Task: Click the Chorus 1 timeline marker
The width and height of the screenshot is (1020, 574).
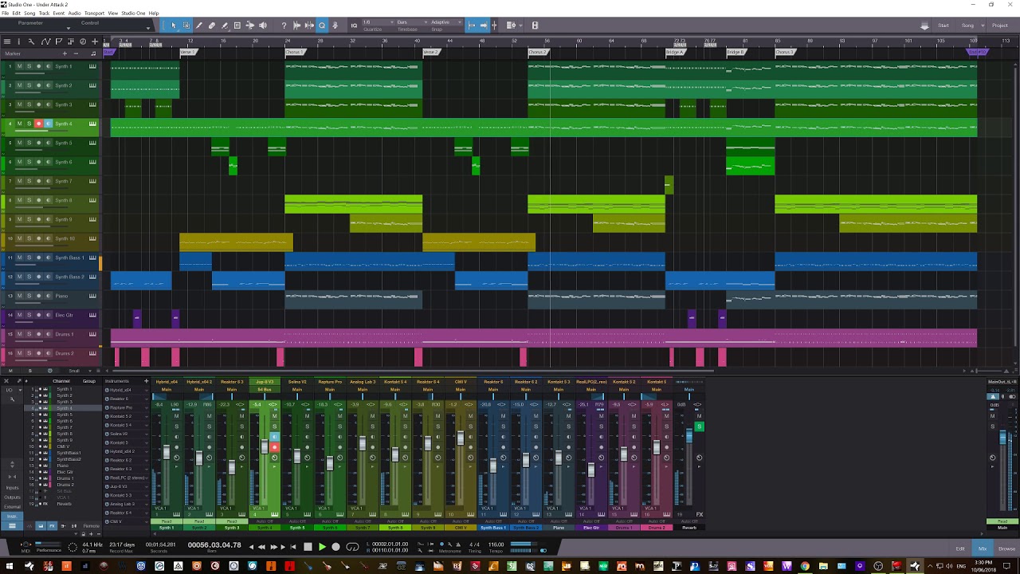Action: (295, 53)
